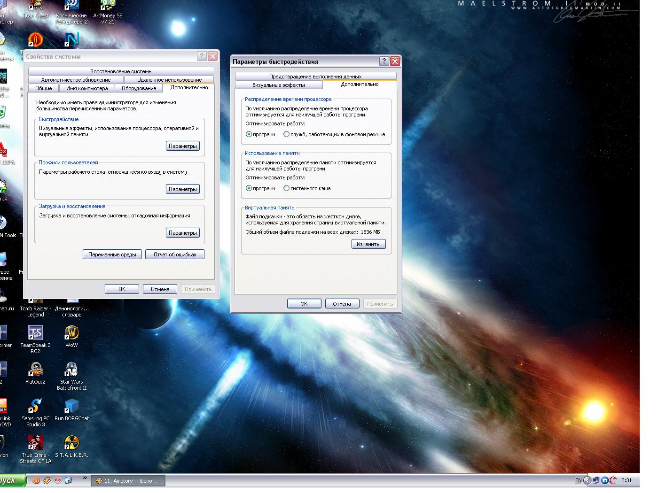Screen dimensions: 658x493
Task: Open the Предотвращение выполнения данных tab
Action: (x=315, y=77)
